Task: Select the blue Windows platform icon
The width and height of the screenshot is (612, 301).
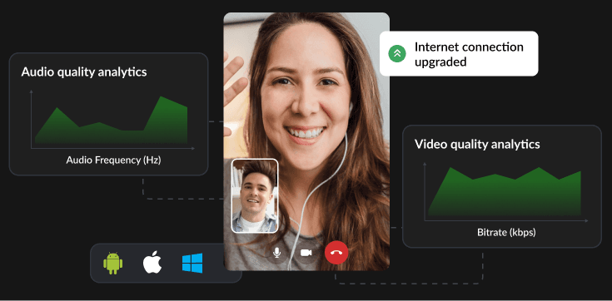Action: (x=192, y=263)
